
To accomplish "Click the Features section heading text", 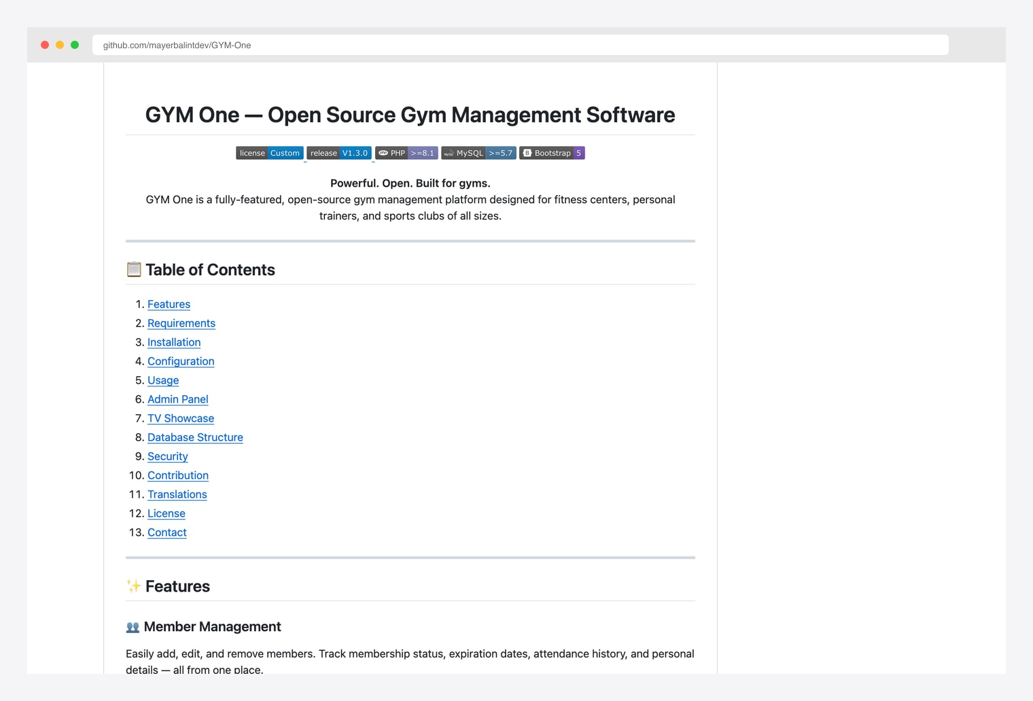I will point(177,586).
